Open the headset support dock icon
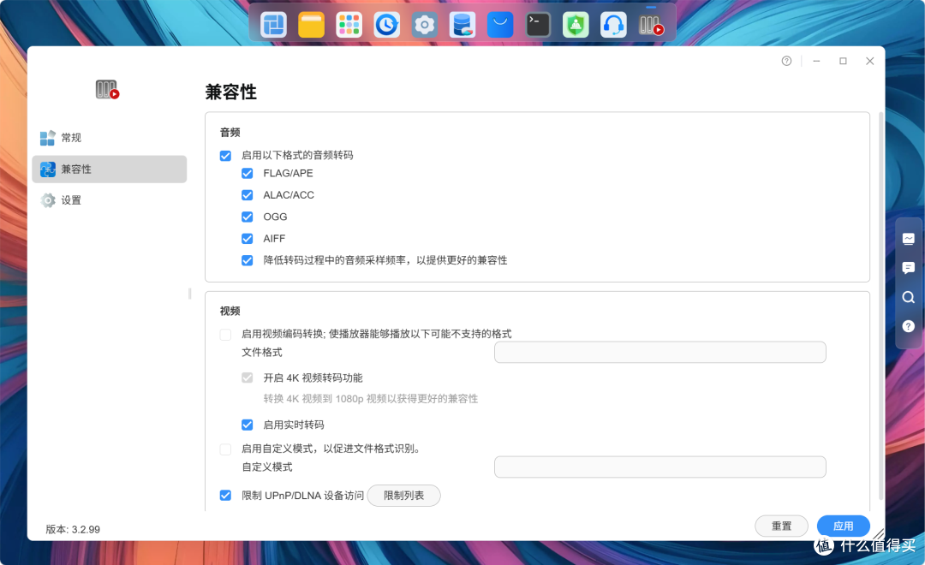The image size is (925, 565). click(613, 25)
